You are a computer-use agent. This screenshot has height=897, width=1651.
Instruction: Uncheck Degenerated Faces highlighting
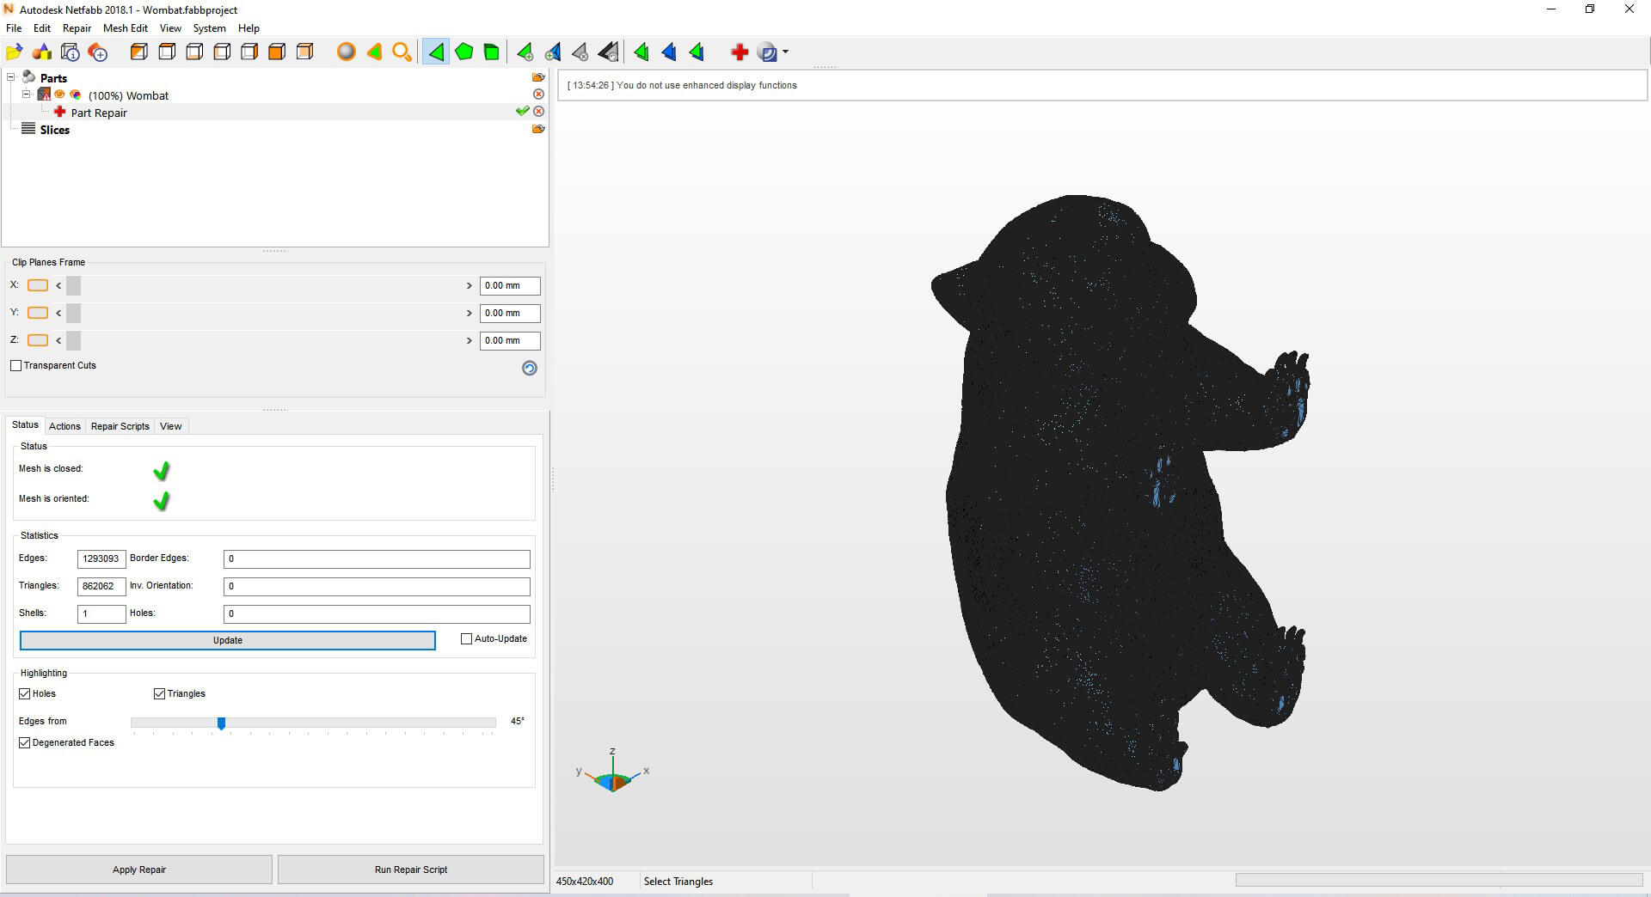pyautogui.click(x=25, y=743)
